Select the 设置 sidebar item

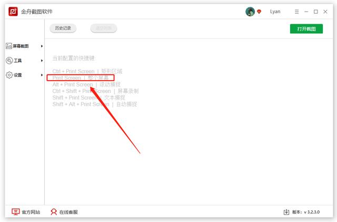(18, 75)
